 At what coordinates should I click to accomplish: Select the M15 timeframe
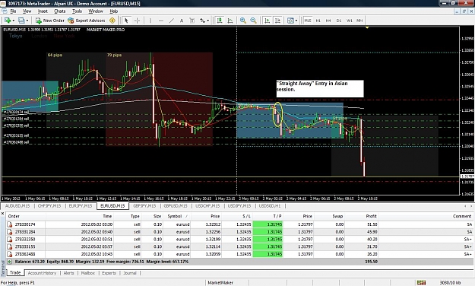tap(308, 21)
